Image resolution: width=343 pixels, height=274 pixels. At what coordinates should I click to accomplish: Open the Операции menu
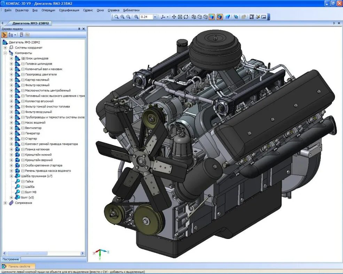(x=48, y=10)
